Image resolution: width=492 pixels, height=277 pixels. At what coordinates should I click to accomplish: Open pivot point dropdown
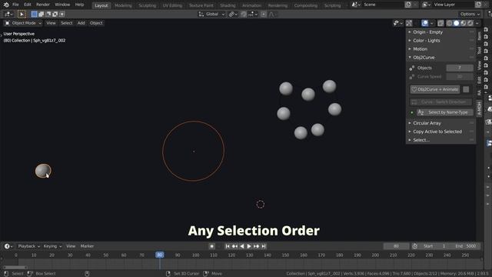pos(232,14)
